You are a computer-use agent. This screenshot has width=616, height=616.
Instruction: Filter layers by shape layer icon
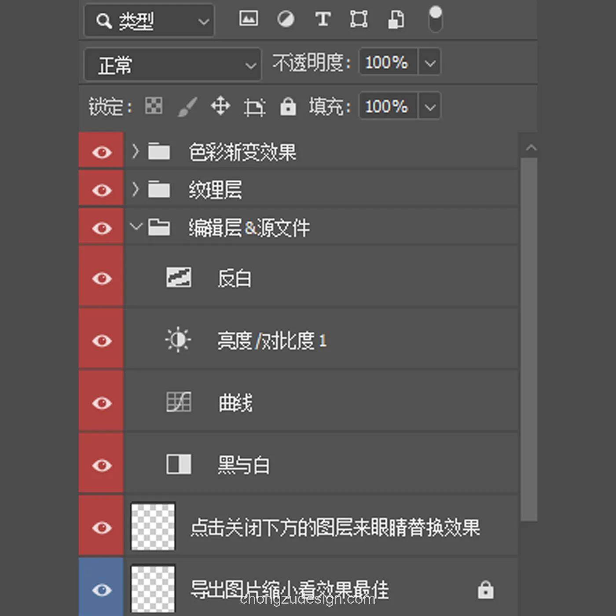pyautogui.click(x=359, y=19)
